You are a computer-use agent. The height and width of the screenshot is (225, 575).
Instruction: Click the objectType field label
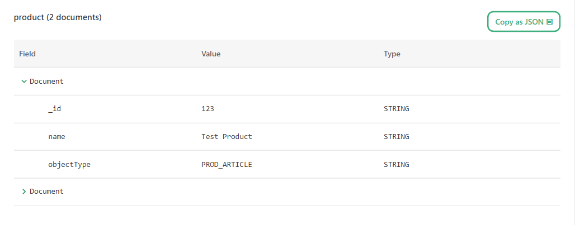[x=69, y=165]
